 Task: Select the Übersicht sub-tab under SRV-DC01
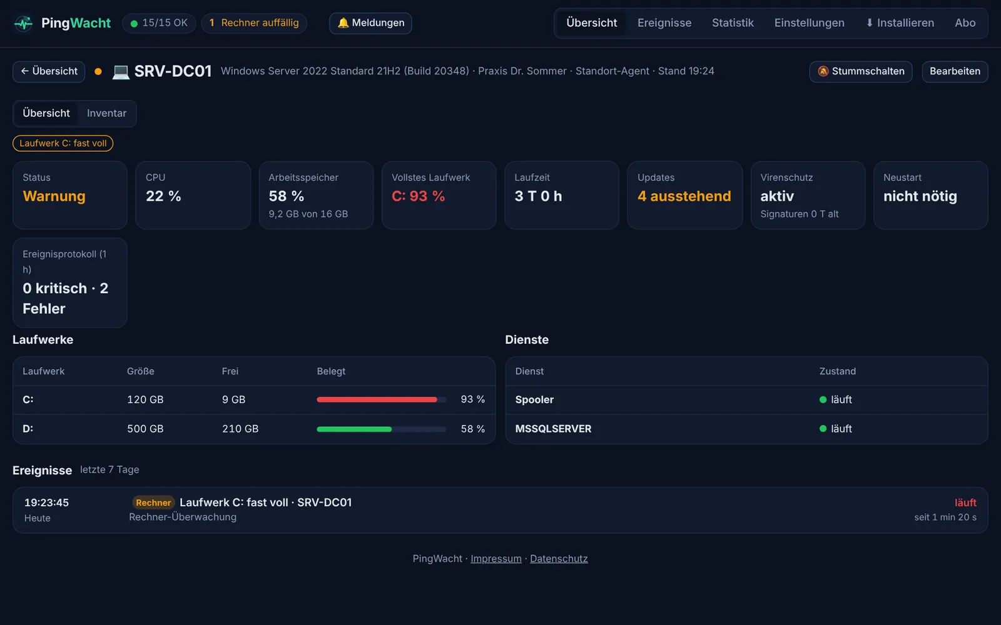click(46, 113)
